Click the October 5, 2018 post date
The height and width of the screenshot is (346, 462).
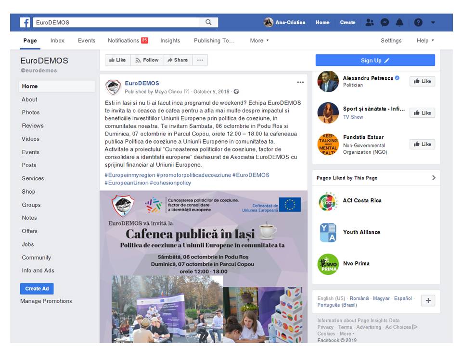point(211,92)
